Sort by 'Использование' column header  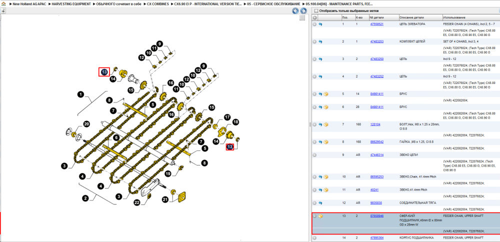(471, 17)
